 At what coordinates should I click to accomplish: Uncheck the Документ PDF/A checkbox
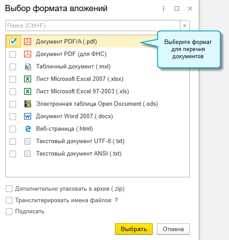pyautogui.click(x=13, y=41)
